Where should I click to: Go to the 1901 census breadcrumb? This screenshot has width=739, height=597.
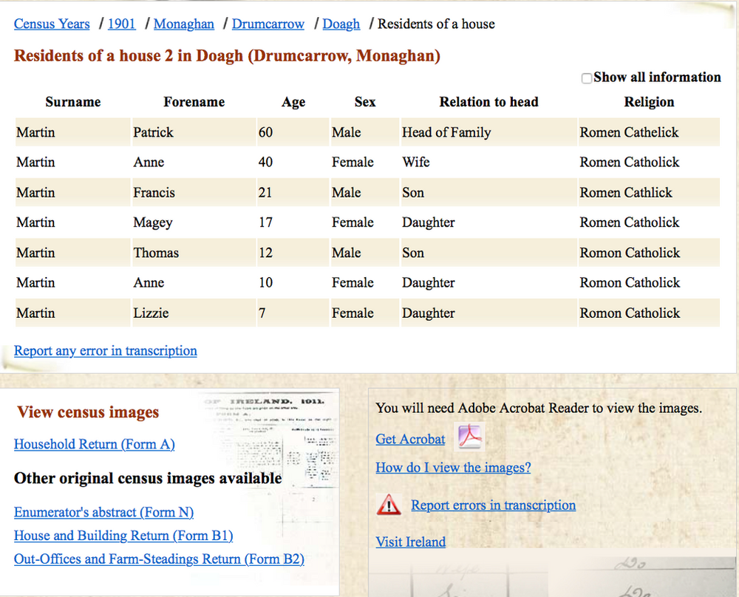tap(121, 24)
